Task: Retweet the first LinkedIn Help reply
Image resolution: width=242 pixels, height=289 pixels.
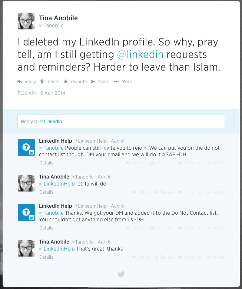Action: pyautogui.click(x=161, y=163)
